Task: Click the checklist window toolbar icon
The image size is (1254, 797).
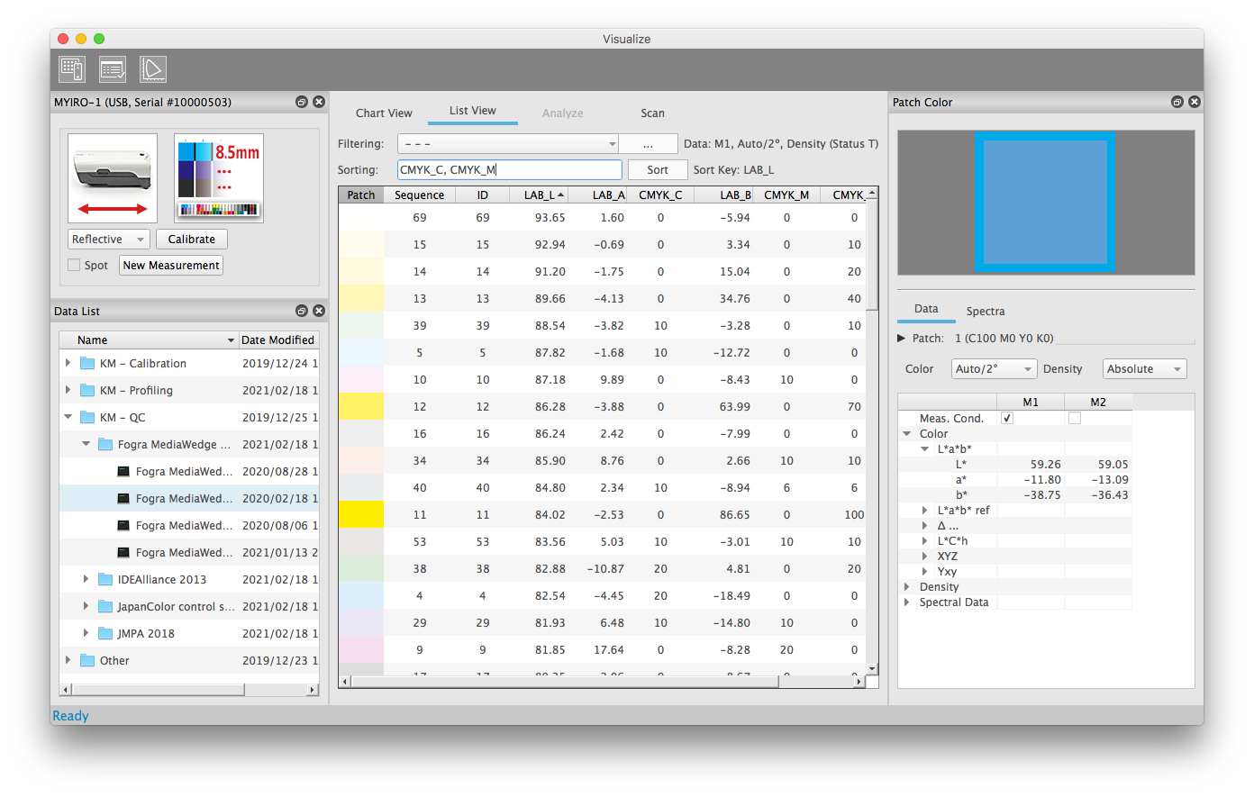Action: [x=113, y=69]
